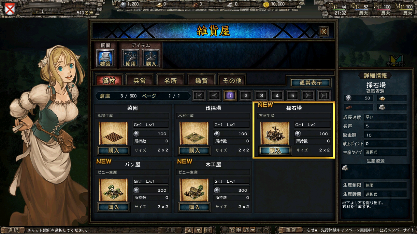Buy the パン屋 with 購入 button
Viewport: 417px width, 234px height.
[x=114, y=207]
